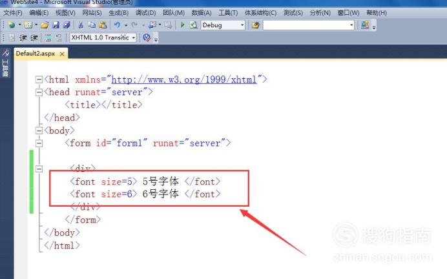
Task: Click the toolbar icon right of Find box
Action: (365, 25)
